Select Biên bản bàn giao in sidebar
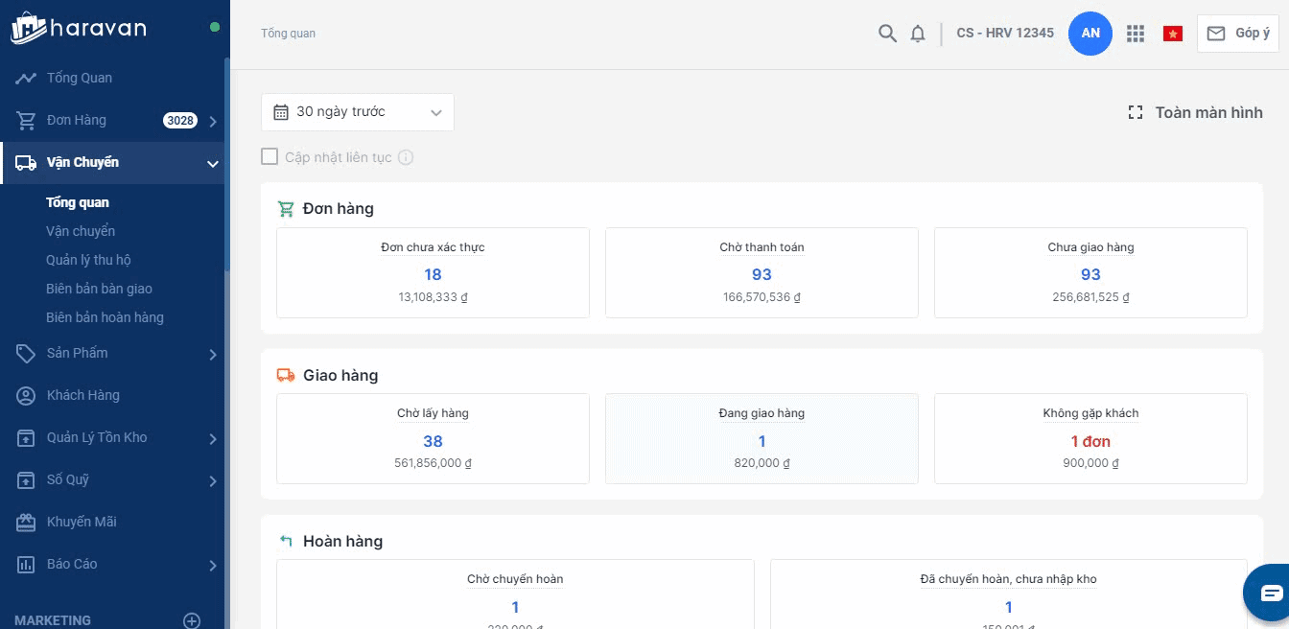 (99, 289)
